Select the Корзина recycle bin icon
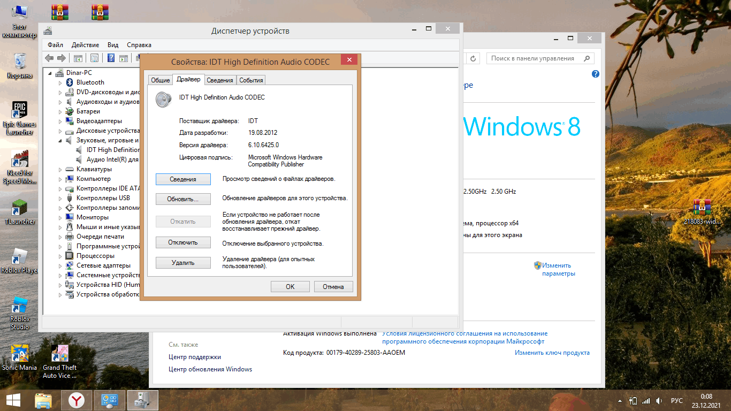731x411 pixels. tap(20, 66)
